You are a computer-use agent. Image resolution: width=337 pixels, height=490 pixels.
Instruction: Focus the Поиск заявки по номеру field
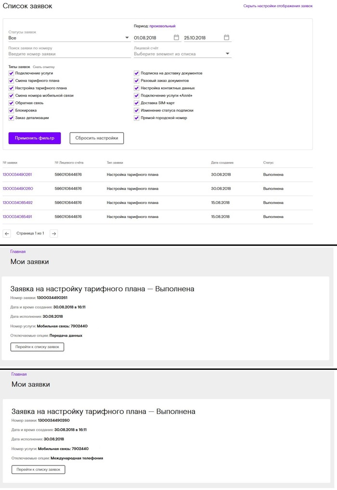69,54
